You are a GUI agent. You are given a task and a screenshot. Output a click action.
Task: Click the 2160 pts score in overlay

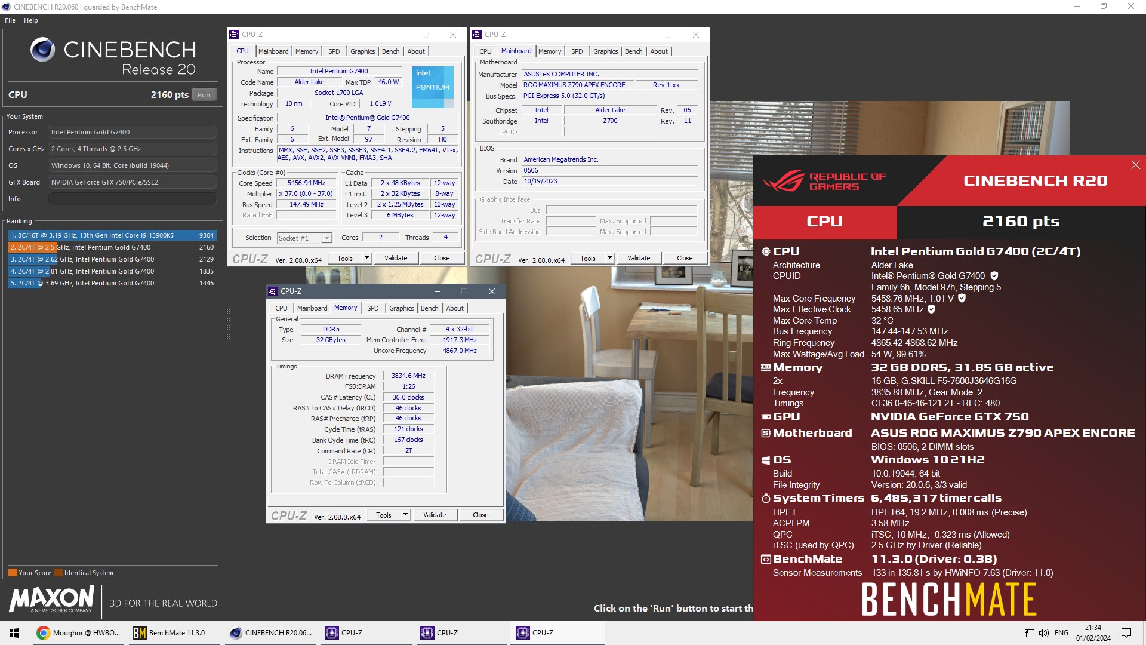click(1021, 222)
